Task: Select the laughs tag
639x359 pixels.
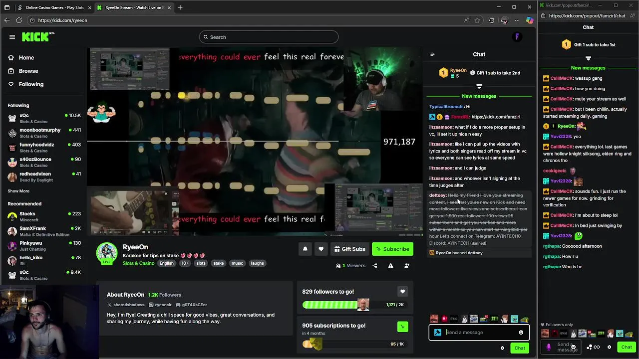Action: click(x=258, y=263)
